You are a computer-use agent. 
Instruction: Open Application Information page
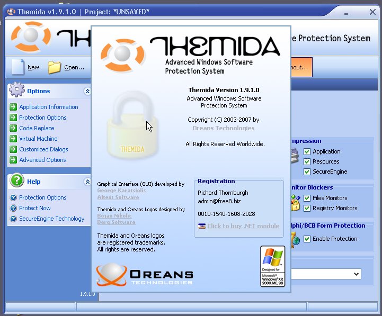click(49, 107)
